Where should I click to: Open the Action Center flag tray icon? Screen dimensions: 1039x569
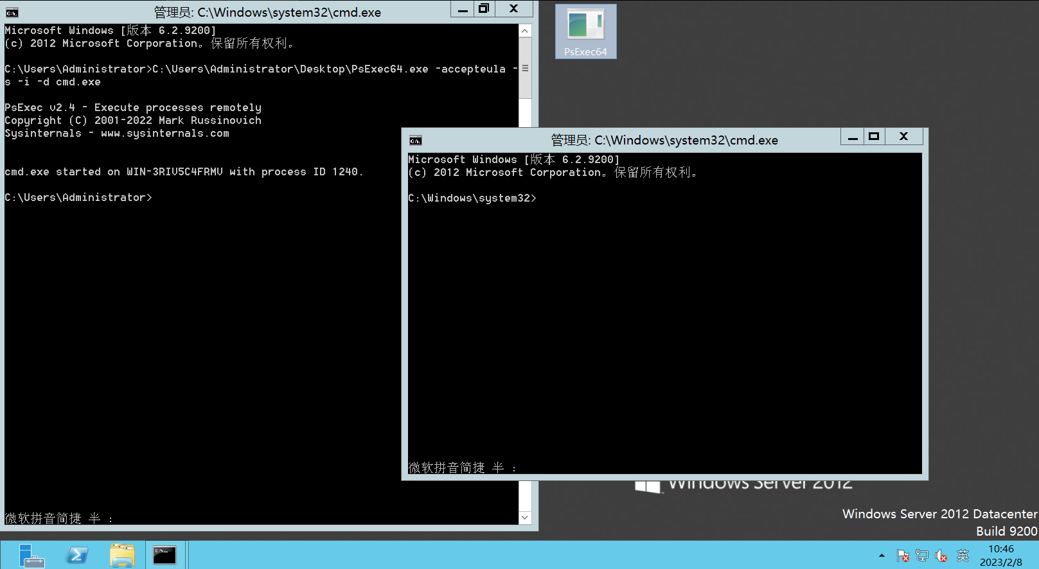tap(903, 556)
